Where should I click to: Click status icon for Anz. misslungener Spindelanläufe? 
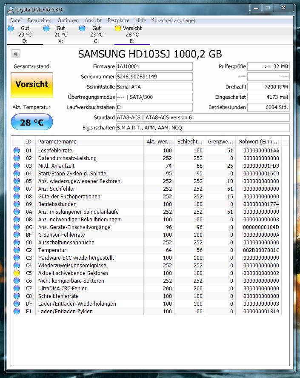17,212
